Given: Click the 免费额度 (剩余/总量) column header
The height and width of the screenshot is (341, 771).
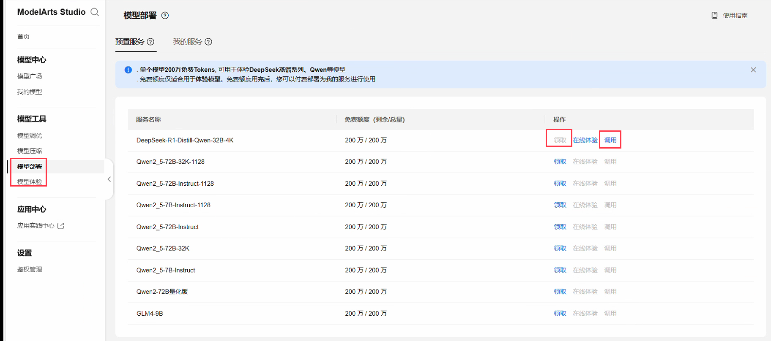Looking at the screenshot, I should coord(375,119).
